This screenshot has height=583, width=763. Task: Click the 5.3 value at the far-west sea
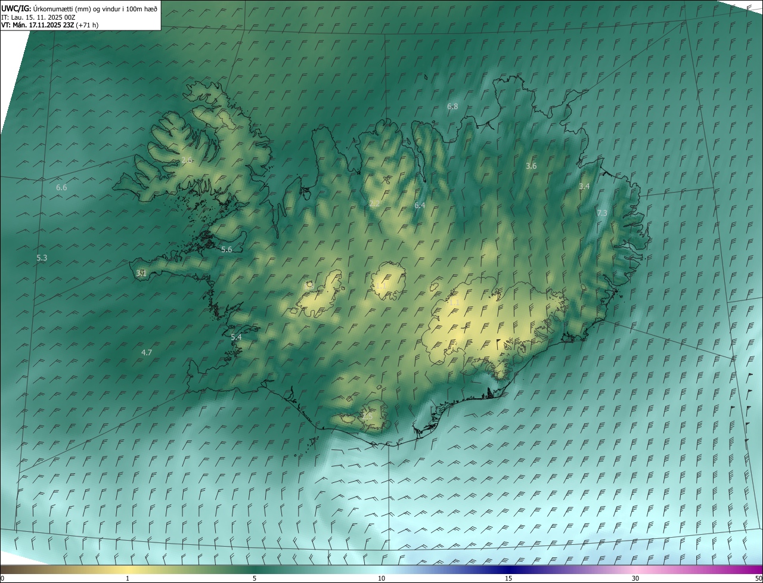click(x=42, y=258)
